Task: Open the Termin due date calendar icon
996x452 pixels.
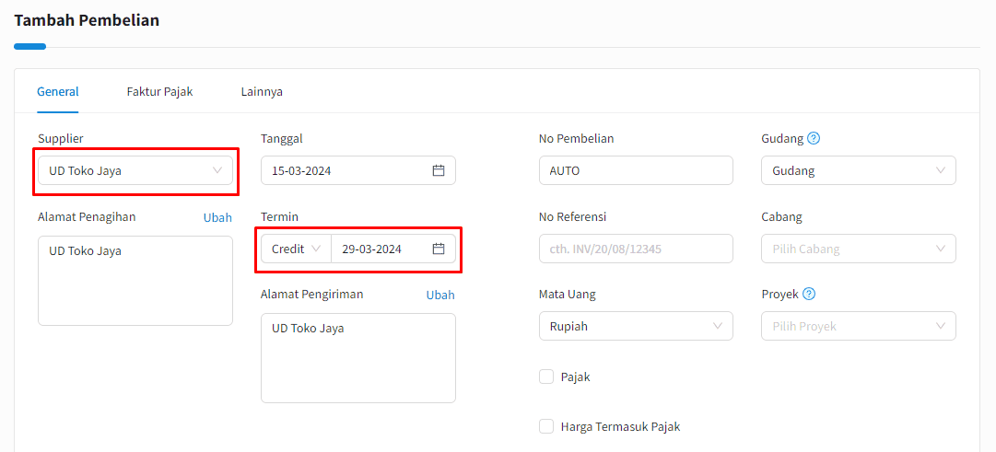Action: [439, 249]
